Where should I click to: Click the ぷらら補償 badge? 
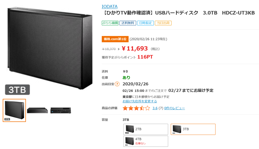click(x=110, y=23)
